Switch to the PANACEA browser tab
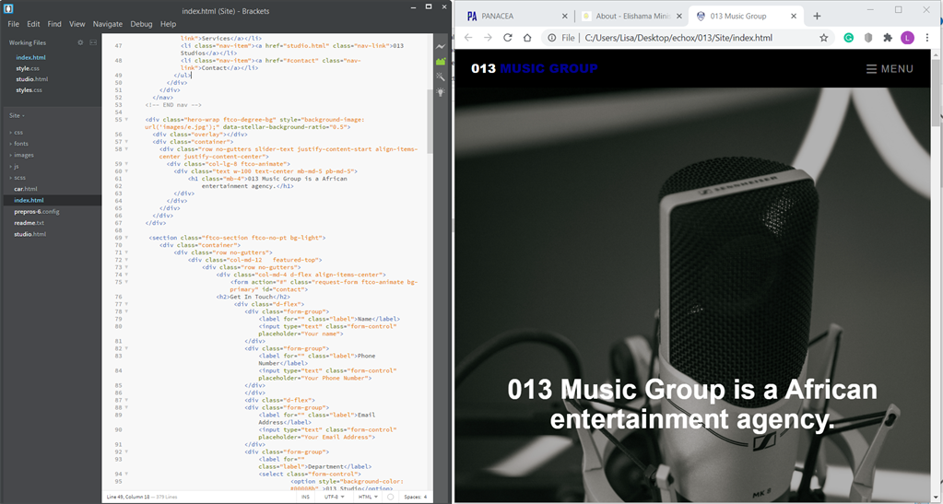The height and width of the screenshot is (504, 943). click(517, 17)
